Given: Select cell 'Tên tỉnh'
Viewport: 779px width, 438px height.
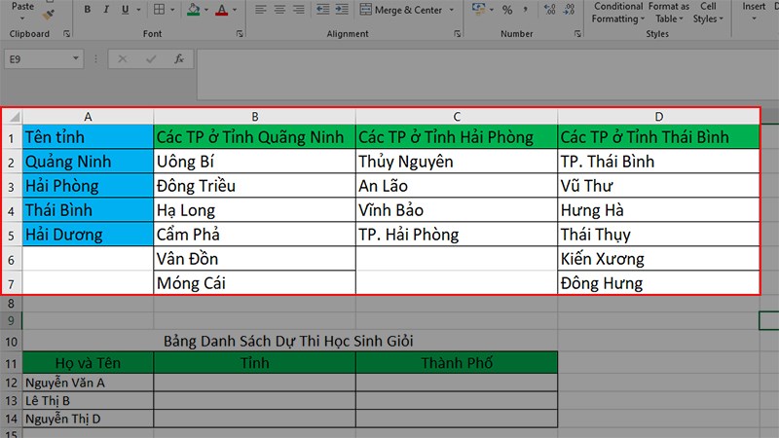Looking at the screenshot, I should (88, 136).
